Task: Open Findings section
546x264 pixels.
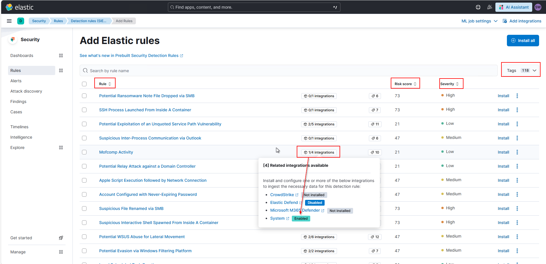Action: coord(18,102)
